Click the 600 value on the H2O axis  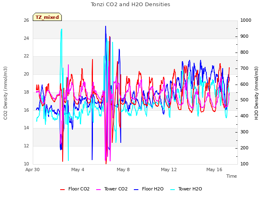pos(244,84)
